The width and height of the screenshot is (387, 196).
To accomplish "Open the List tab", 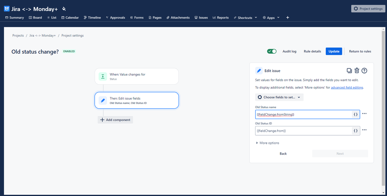I will (x=52, y=18).
